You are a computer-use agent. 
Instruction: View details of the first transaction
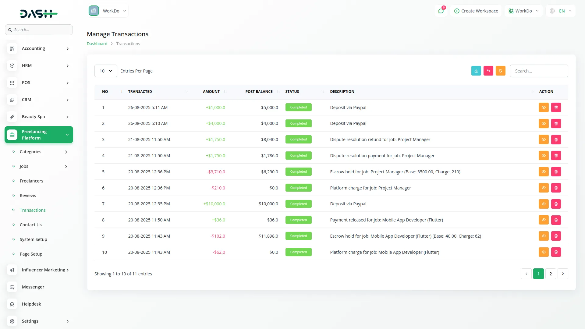(544, 107)
